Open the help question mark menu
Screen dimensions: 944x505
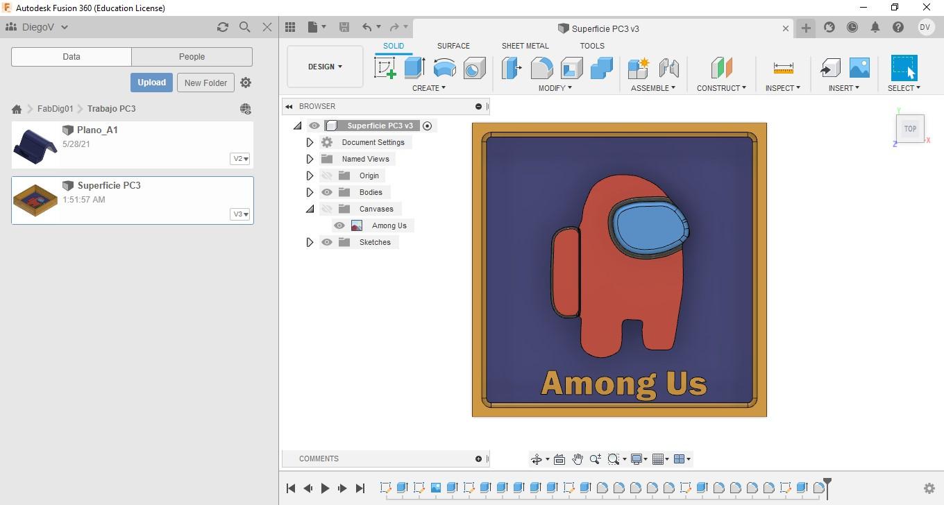(898, 27)
